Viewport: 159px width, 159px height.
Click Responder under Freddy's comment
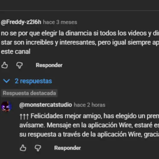click(49, 65)
